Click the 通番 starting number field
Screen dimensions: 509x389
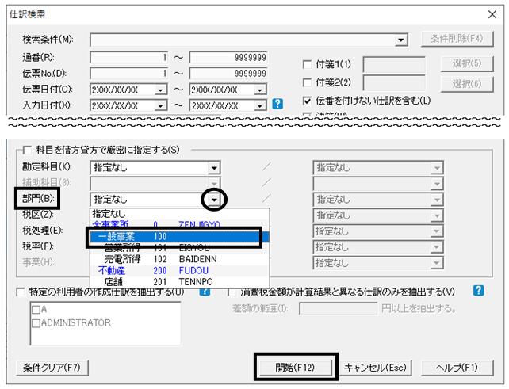pyautogui.click(x=129, y=58)
